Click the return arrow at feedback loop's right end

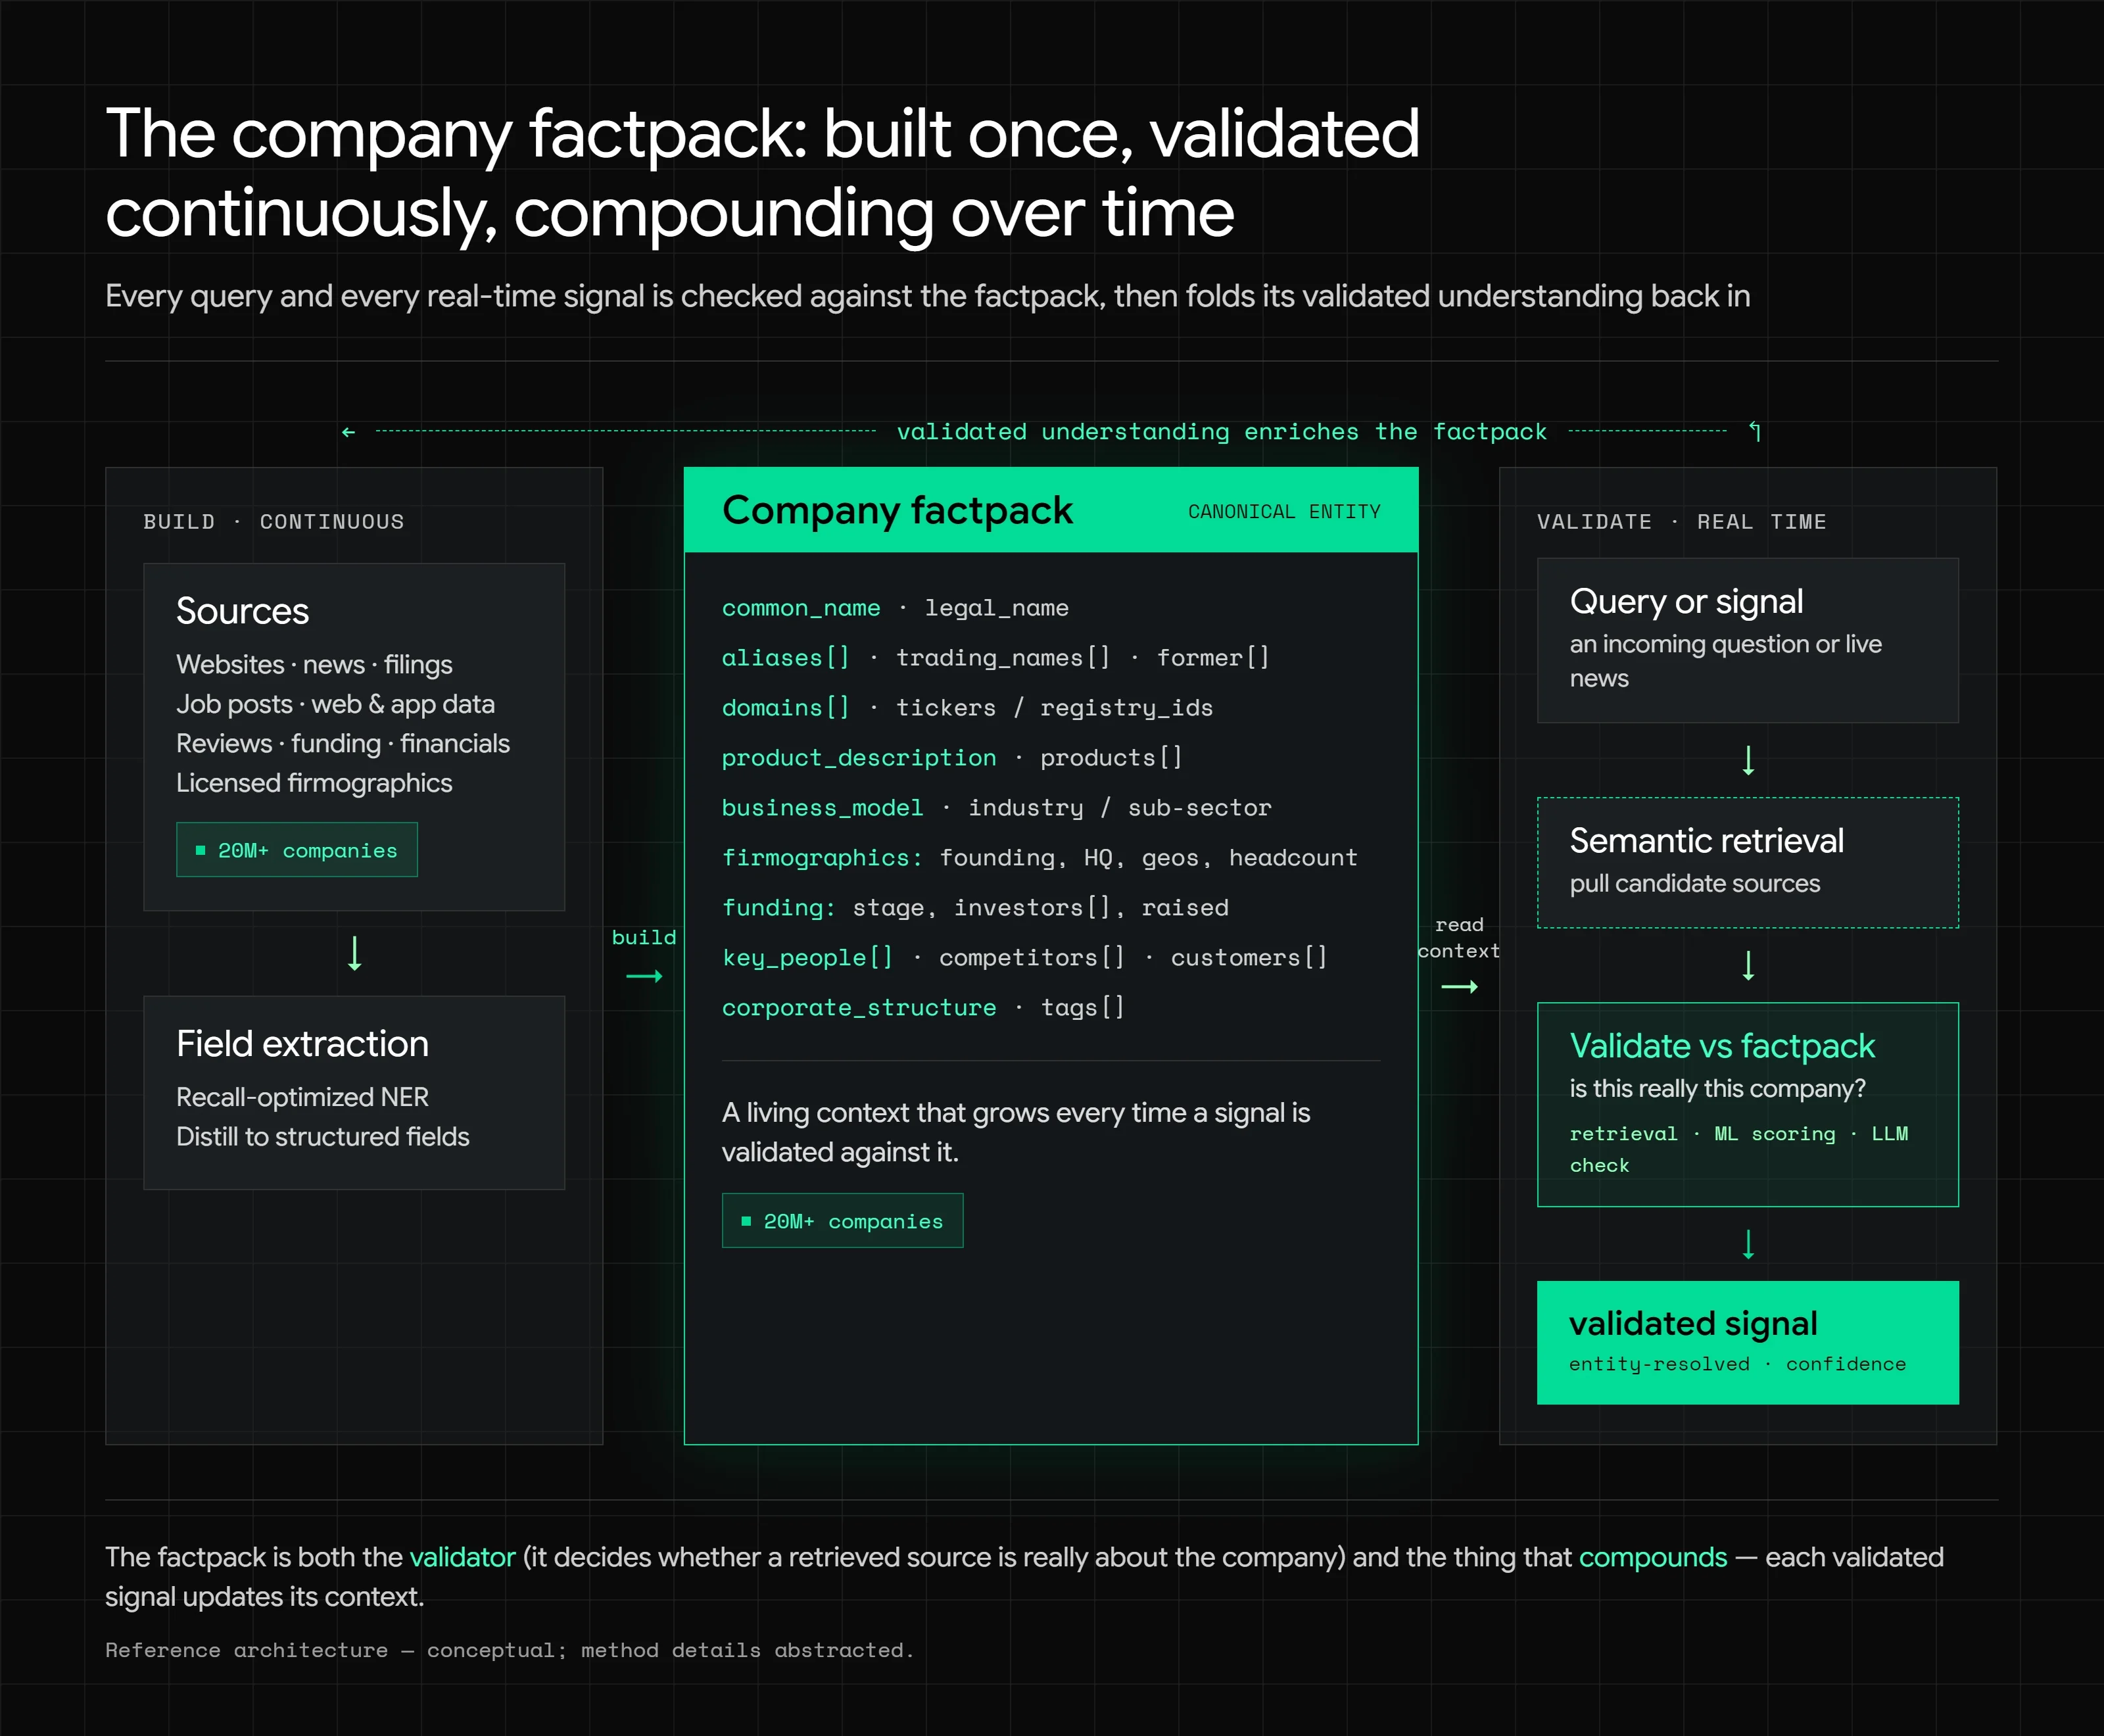pyautogui.click(x=1755, y=432)
